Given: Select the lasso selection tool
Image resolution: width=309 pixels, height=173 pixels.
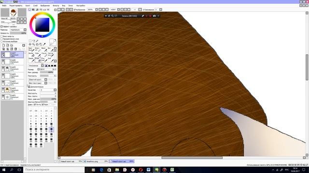Looking at the screenshot, I should 33,41.
